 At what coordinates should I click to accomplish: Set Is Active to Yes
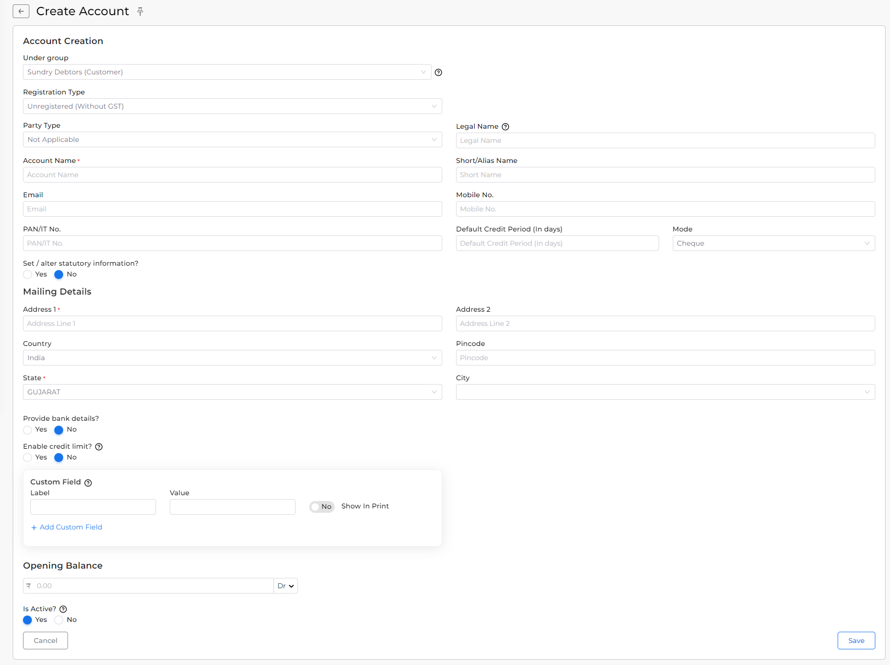coord(27,620)
